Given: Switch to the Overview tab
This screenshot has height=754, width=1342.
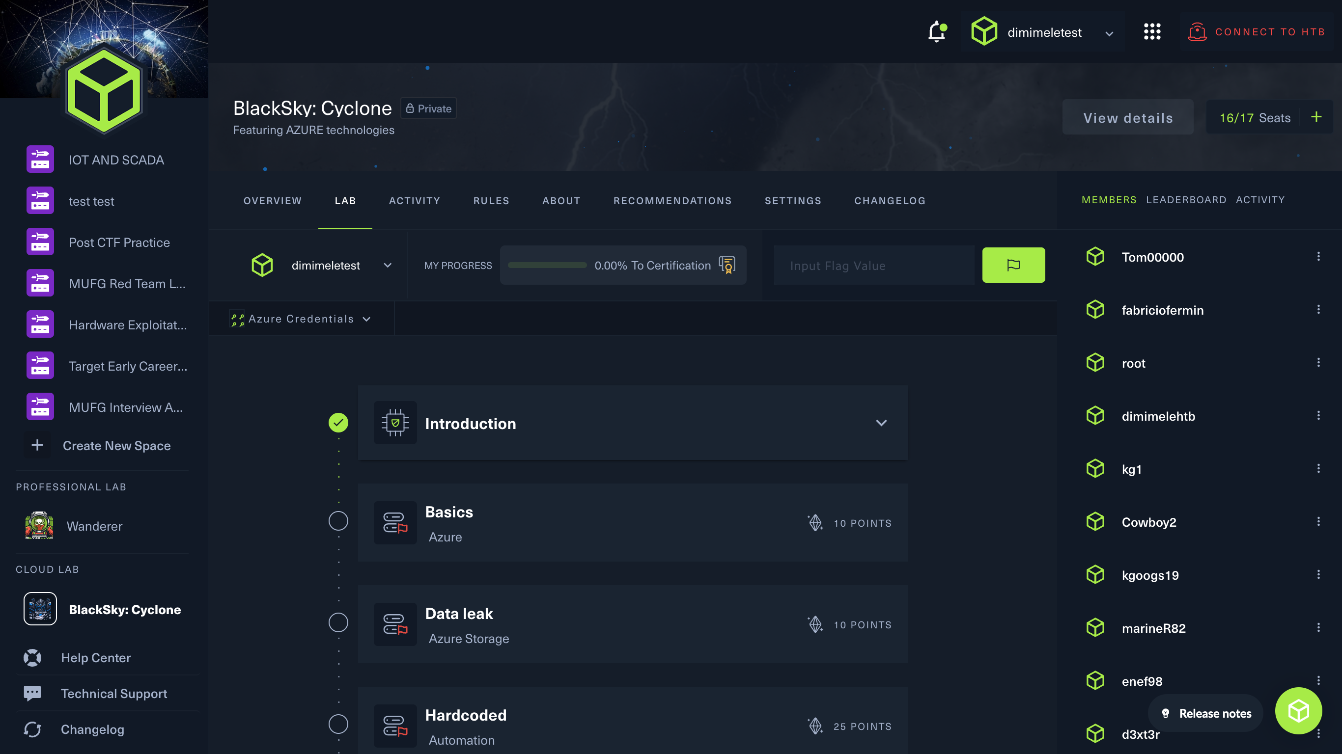Looking at the screenshot, I should (x=273, y=200).
